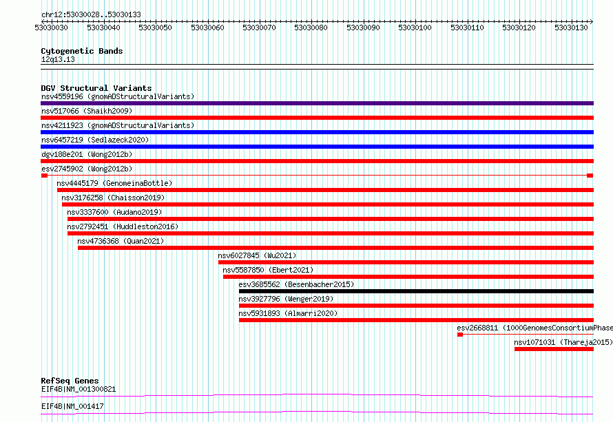Image resolution: width=613 pixels, height=422 pixels.
Task: Click ruler position 53030090
Action: coord(363,28)
